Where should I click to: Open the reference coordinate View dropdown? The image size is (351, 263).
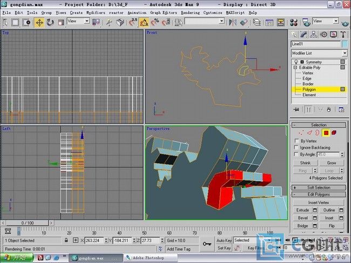(78, 21)
